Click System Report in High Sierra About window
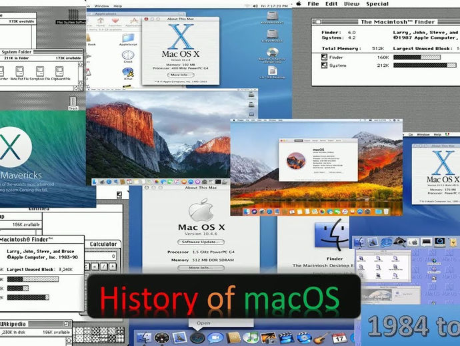Image resolution: width=460 pixels, height=346 pixels. (319, 172)
